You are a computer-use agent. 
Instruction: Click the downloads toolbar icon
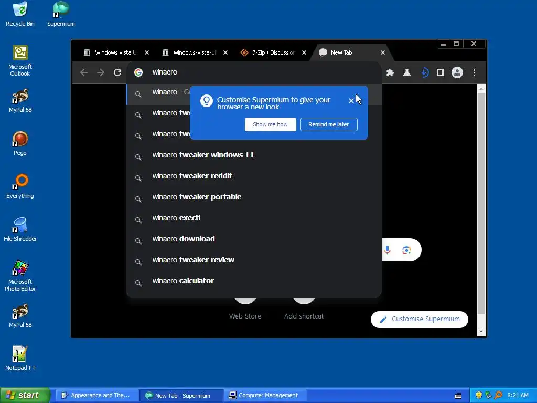tap(425, 72)
